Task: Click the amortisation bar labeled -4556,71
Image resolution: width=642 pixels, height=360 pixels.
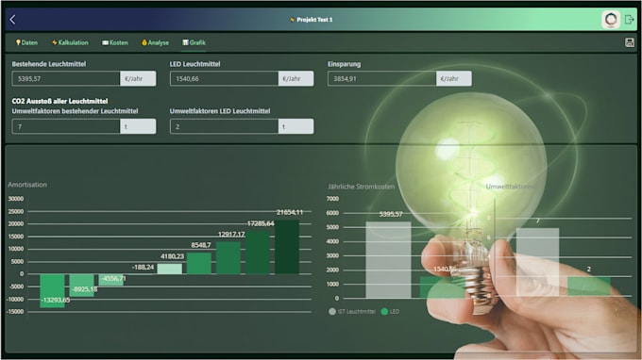Action: pyautogui.click(x=111, y=280)
